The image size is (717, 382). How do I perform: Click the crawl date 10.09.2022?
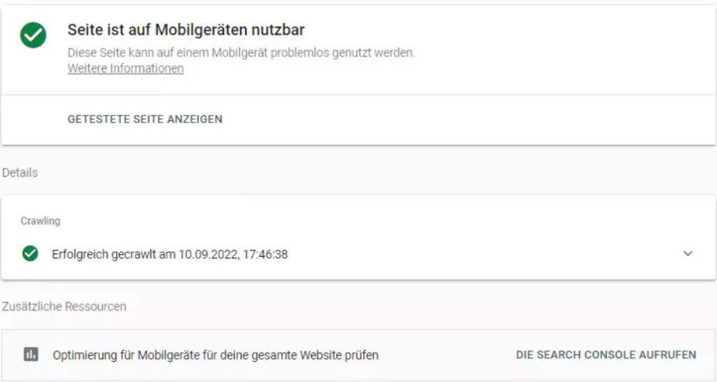(x=209, y=254)
